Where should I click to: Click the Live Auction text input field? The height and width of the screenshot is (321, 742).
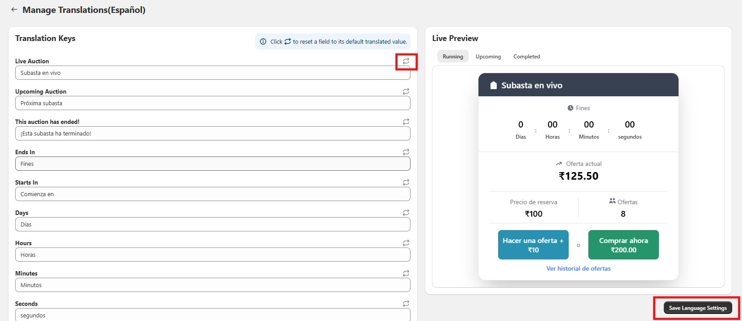click(213, 73)
